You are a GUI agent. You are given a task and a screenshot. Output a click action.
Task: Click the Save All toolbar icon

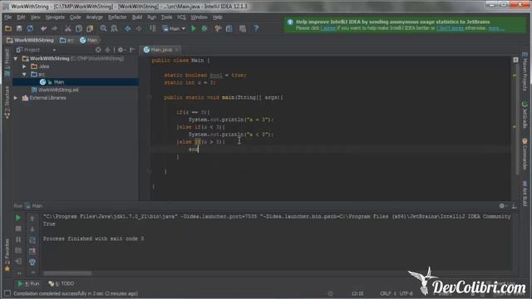(x=19, y=29)
